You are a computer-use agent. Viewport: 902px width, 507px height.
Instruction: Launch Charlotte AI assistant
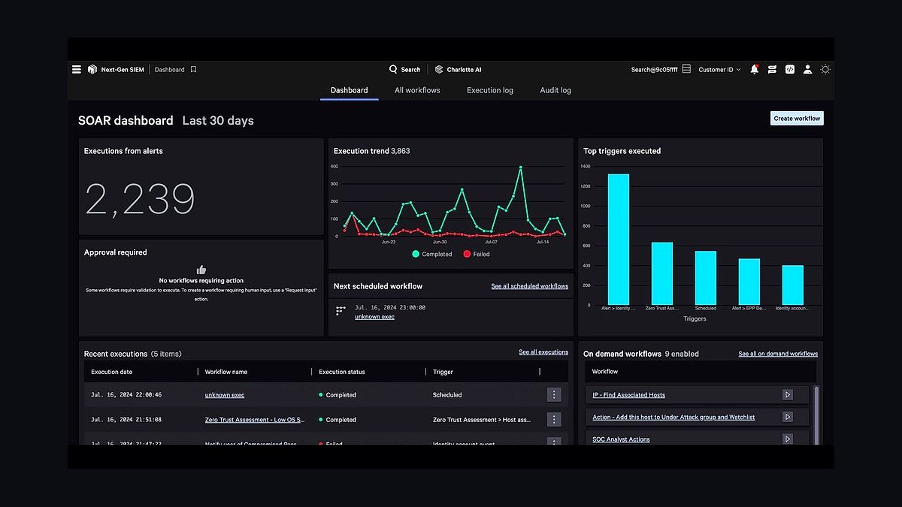458,69
